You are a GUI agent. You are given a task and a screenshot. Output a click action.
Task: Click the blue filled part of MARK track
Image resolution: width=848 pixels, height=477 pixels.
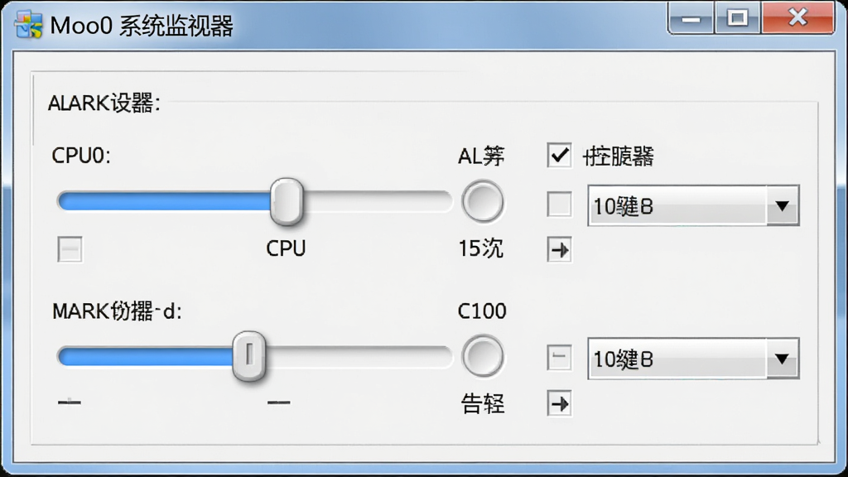tap(145, 356)
